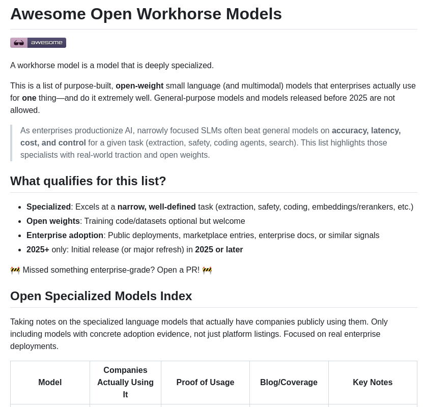Expand the What qualifies for this list heading
The width and height of the screenshot is (423, 407).
(x=88, y=181)
